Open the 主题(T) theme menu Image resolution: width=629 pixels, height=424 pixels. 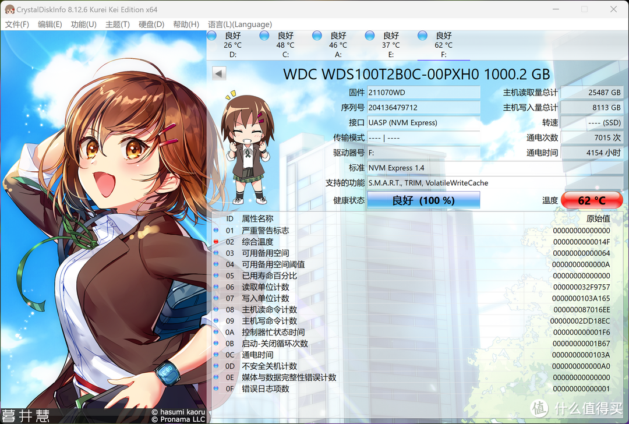118,24
